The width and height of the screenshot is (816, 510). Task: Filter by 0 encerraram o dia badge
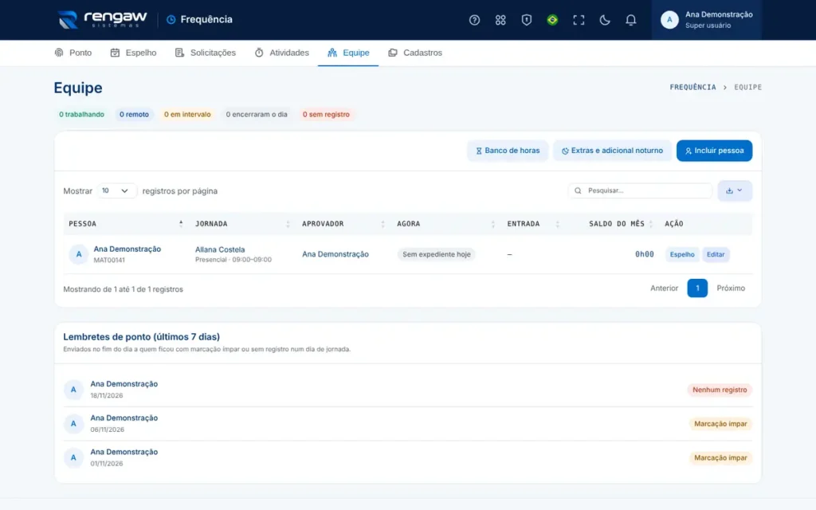[257, 115]
